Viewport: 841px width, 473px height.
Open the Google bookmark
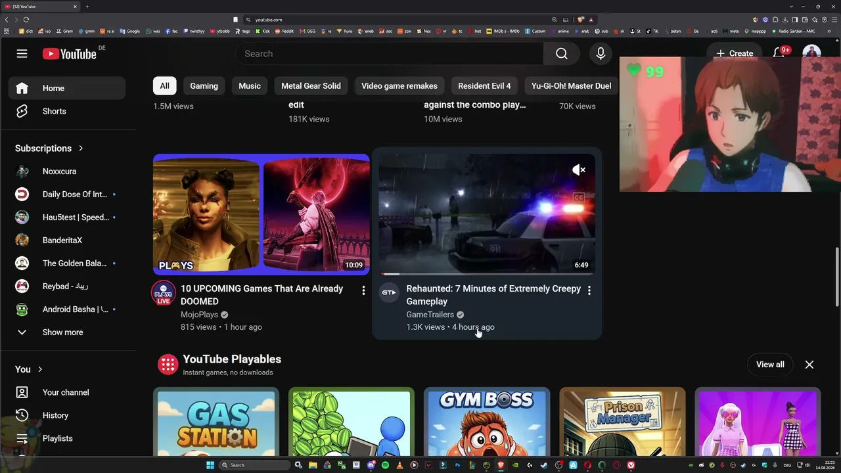130,31
